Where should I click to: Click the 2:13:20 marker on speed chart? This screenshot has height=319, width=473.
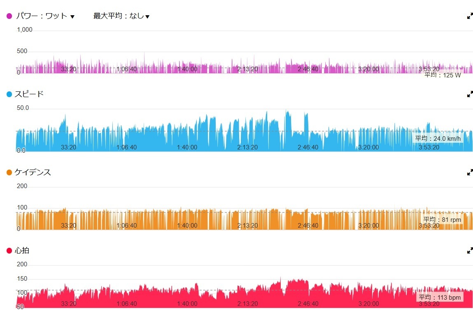[247, 147]
